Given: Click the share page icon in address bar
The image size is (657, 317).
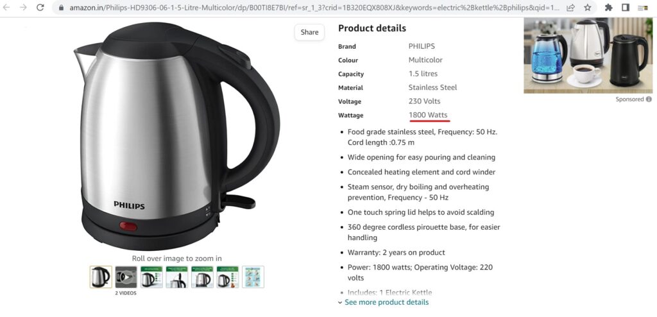Looking at the screenshot, I should tap(570, 8).
